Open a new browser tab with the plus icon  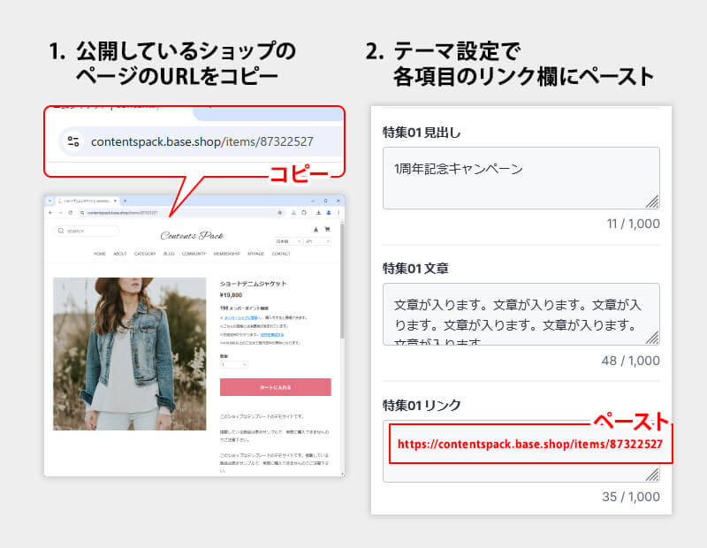pos(125,201)
